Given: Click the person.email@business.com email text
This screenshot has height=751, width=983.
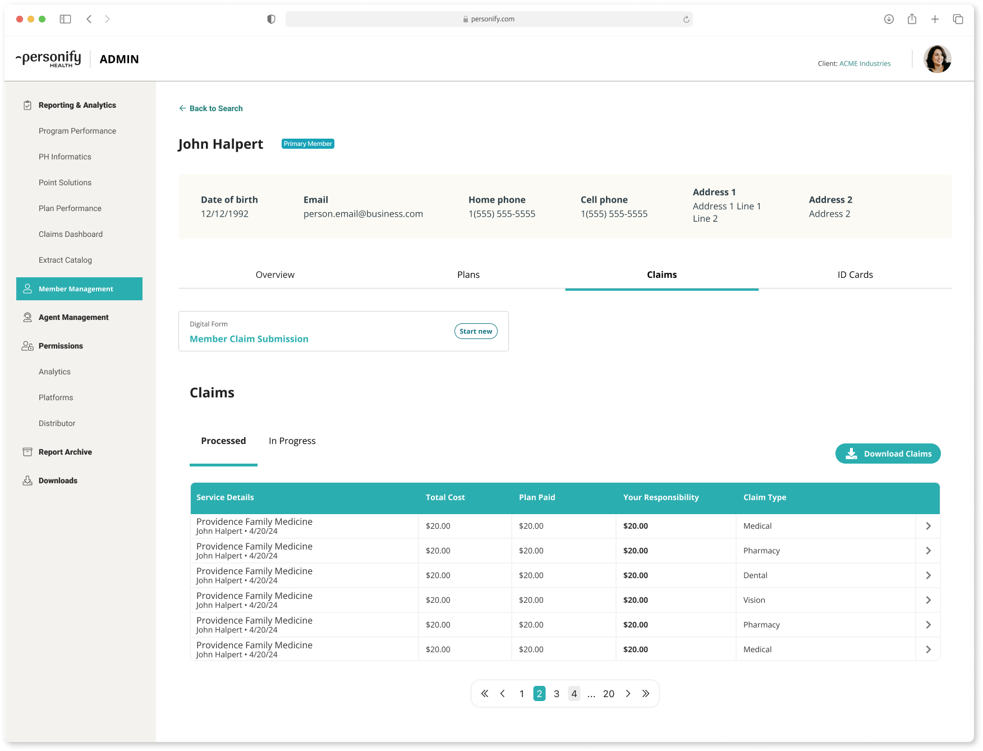Looking at the screenshot, I should point(363,214).
